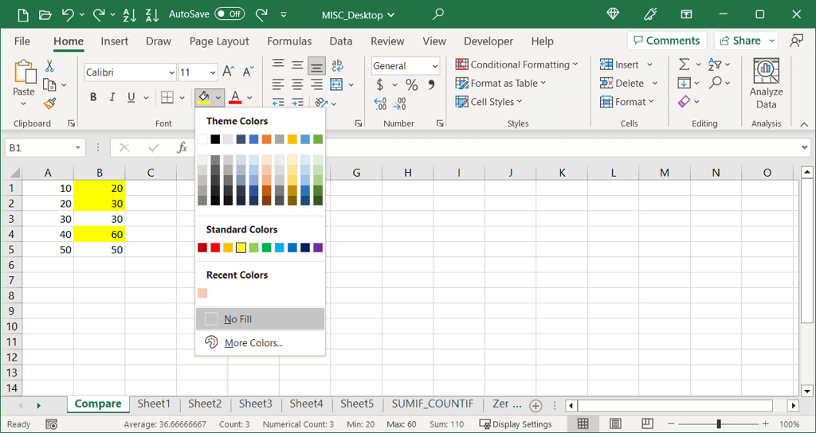Toggle center alignment for the cells

297,84
